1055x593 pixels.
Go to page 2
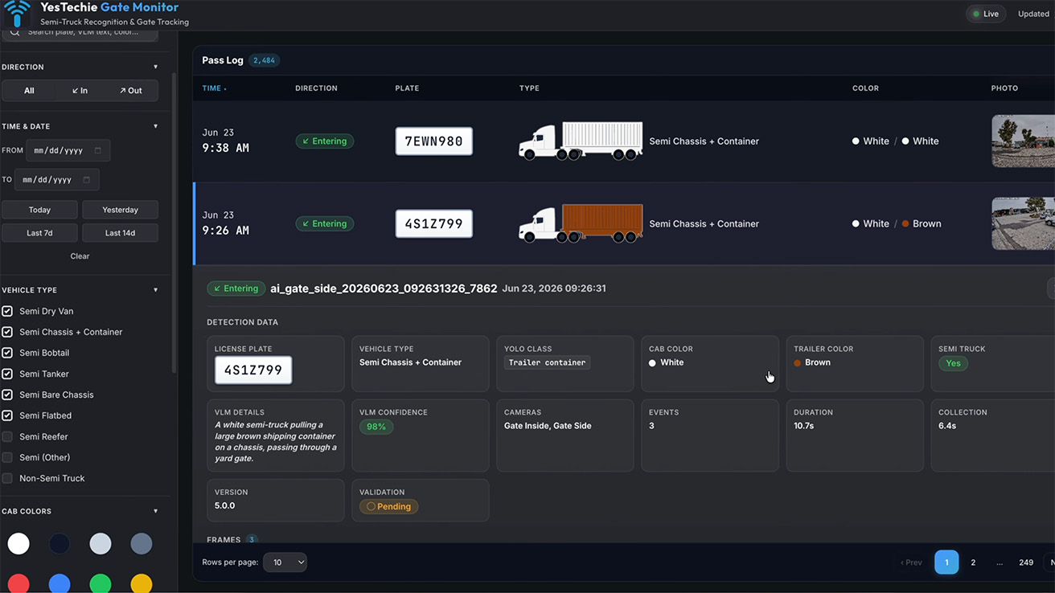tap(973, 562)
